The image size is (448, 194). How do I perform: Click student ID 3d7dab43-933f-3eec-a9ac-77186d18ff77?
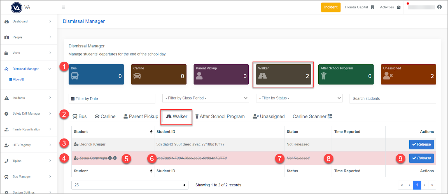tap(190, 144)
